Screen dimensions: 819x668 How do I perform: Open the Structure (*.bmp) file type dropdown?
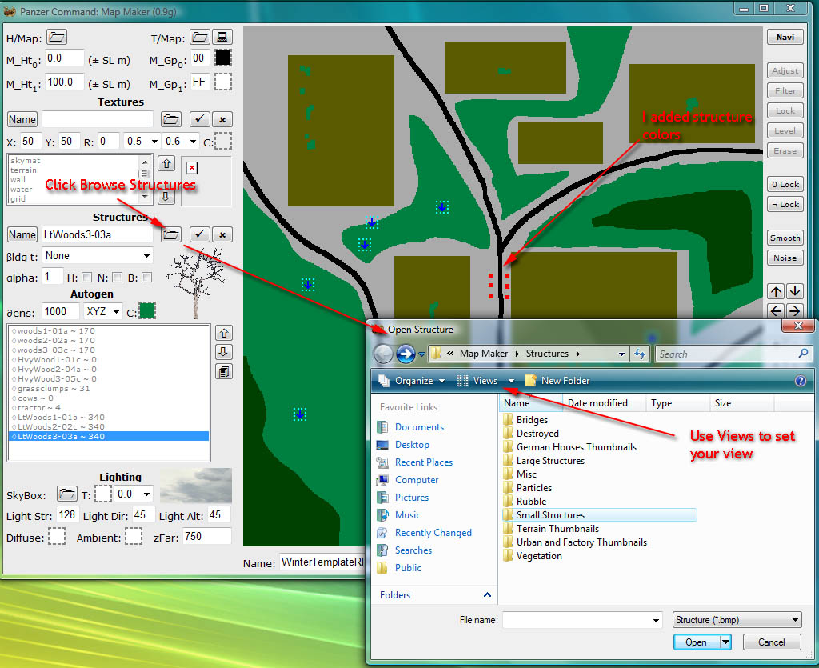(x=737, y=620)
